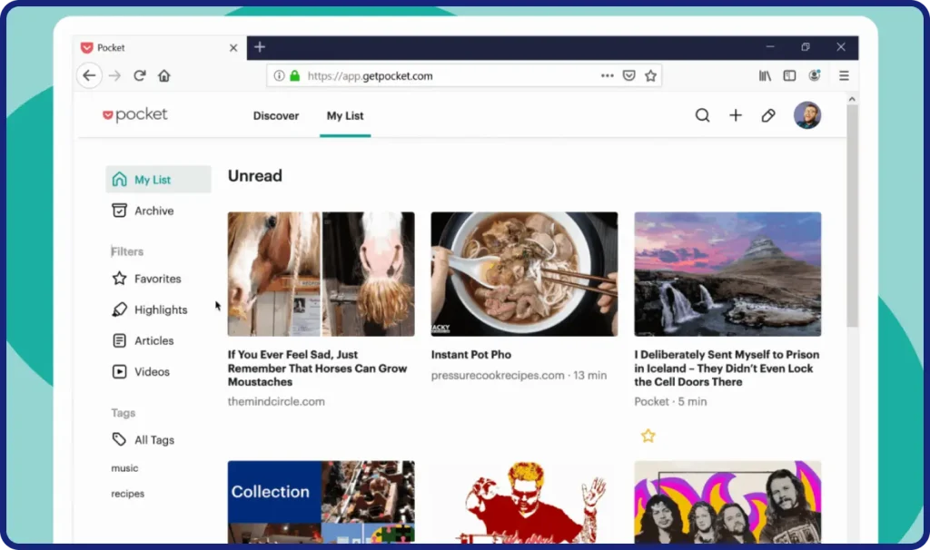
Task: Open the search magnifier icon
Action: 702,115
